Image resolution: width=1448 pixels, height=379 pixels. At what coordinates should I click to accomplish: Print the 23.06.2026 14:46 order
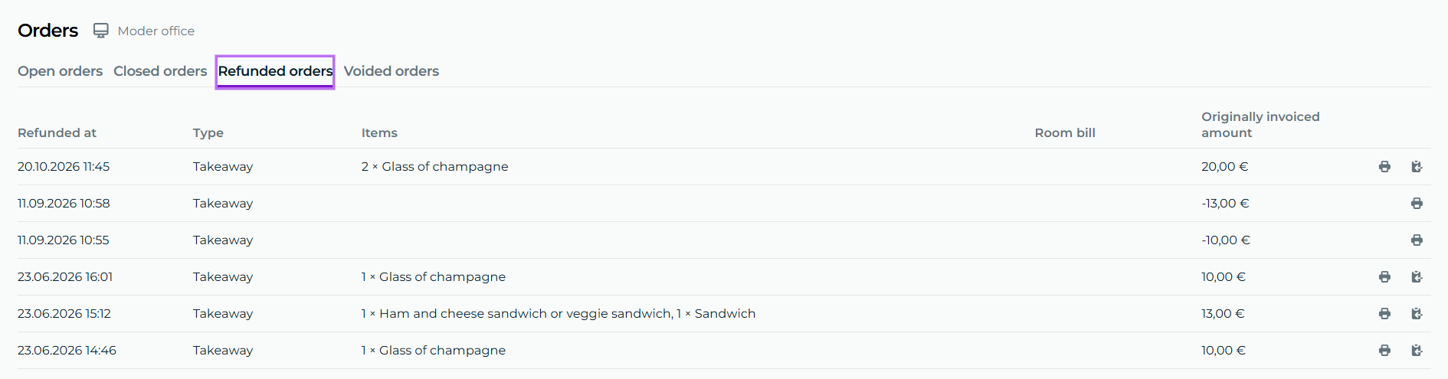tap(1384, 351)
